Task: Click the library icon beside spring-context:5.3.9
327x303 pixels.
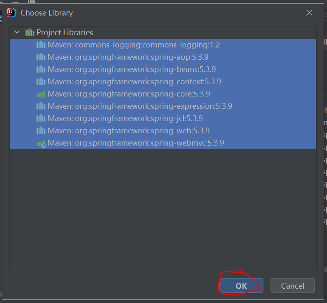Action: 41,82
